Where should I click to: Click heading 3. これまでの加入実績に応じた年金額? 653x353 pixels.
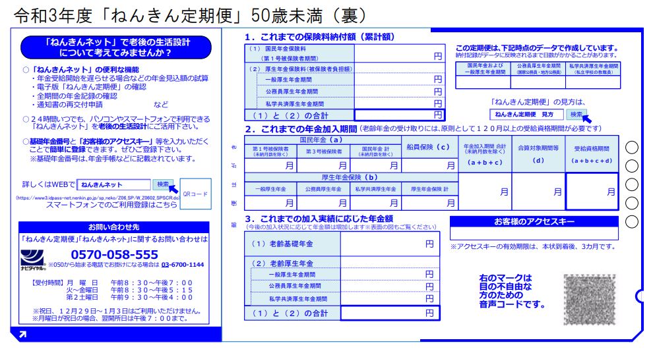(319, 219)
